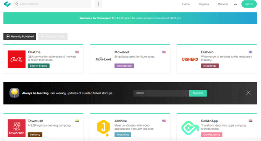Click the Submit button
This screenshot has width=261, height=141.
pyautogui.click(x=198, y=93)
